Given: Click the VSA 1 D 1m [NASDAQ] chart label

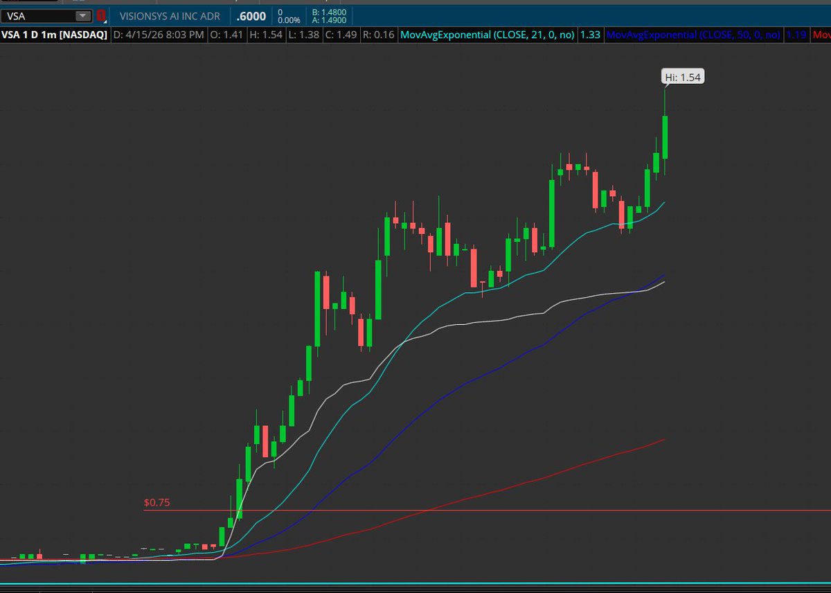Looking at the screenshot, I should pyautogui.click(x=55, y=34).
